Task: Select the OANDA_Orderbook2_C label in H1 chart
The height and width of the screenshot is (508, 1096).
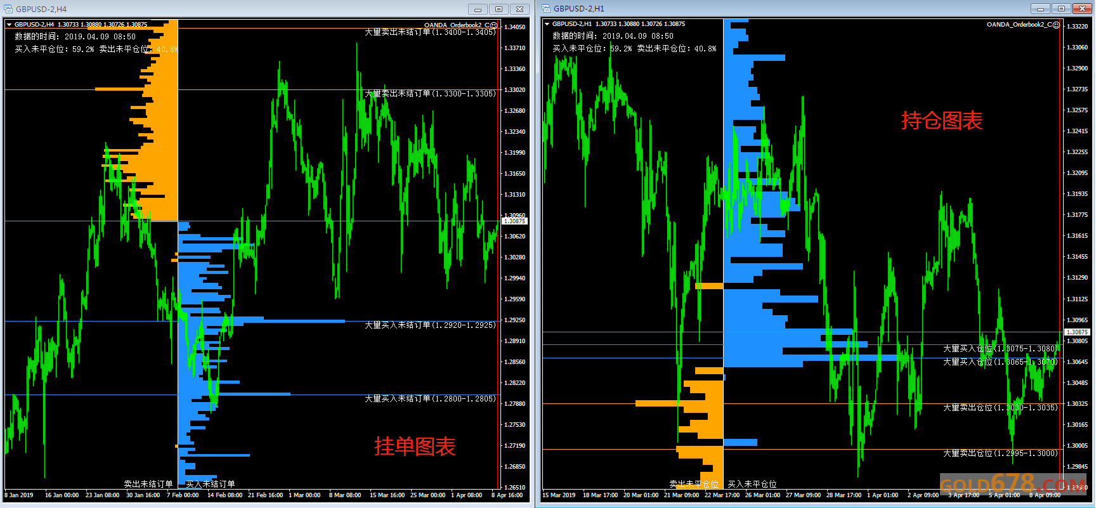Action: 1019,25
